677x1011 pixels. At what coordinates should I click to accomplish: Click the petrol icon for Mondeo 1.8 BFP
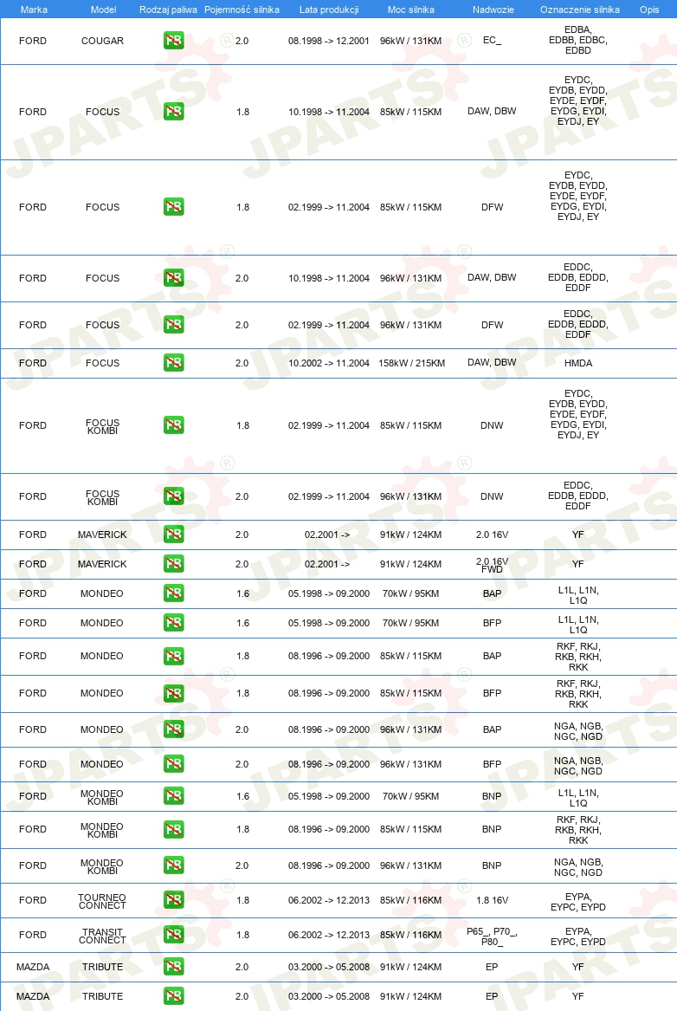point(174,693)
